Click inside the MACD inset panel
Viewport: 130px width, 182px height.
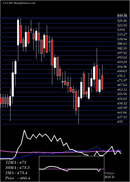pos(71,169)
